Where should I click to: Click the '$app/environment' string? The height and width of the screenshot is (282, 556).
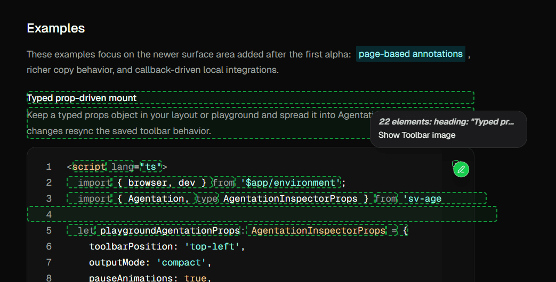(289, 183)
